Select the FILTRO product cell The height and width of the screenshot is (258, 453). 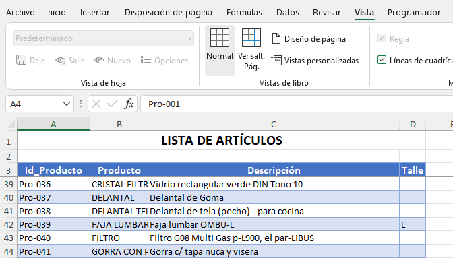119,238
